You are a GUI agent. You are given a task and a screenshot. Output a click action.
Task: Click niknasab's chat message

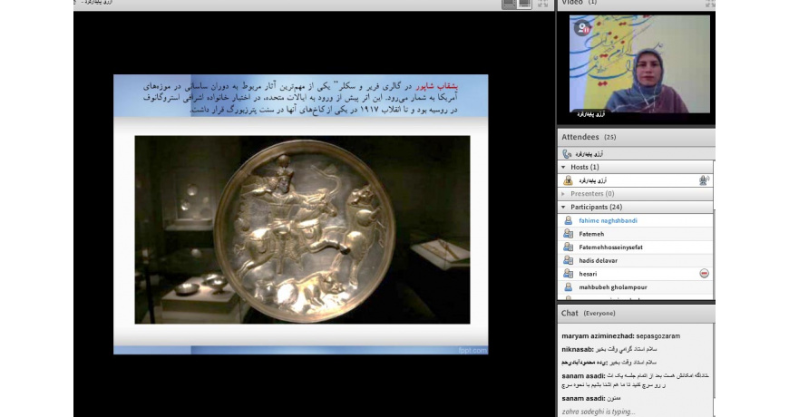(x=609, y=349)
